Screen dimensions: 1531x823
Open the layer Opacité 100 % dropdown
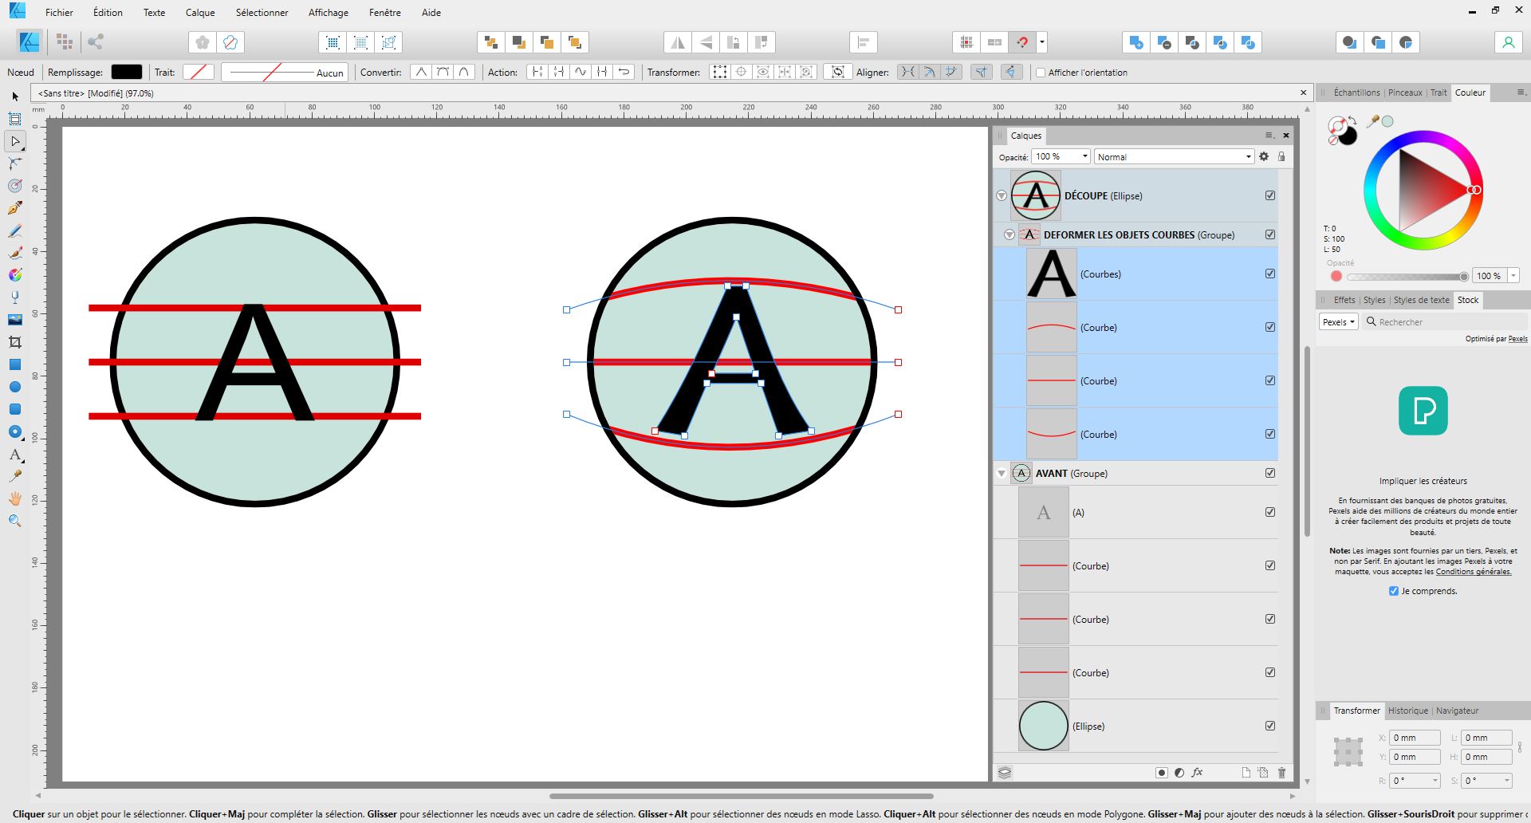click(x=1061, y=156)
